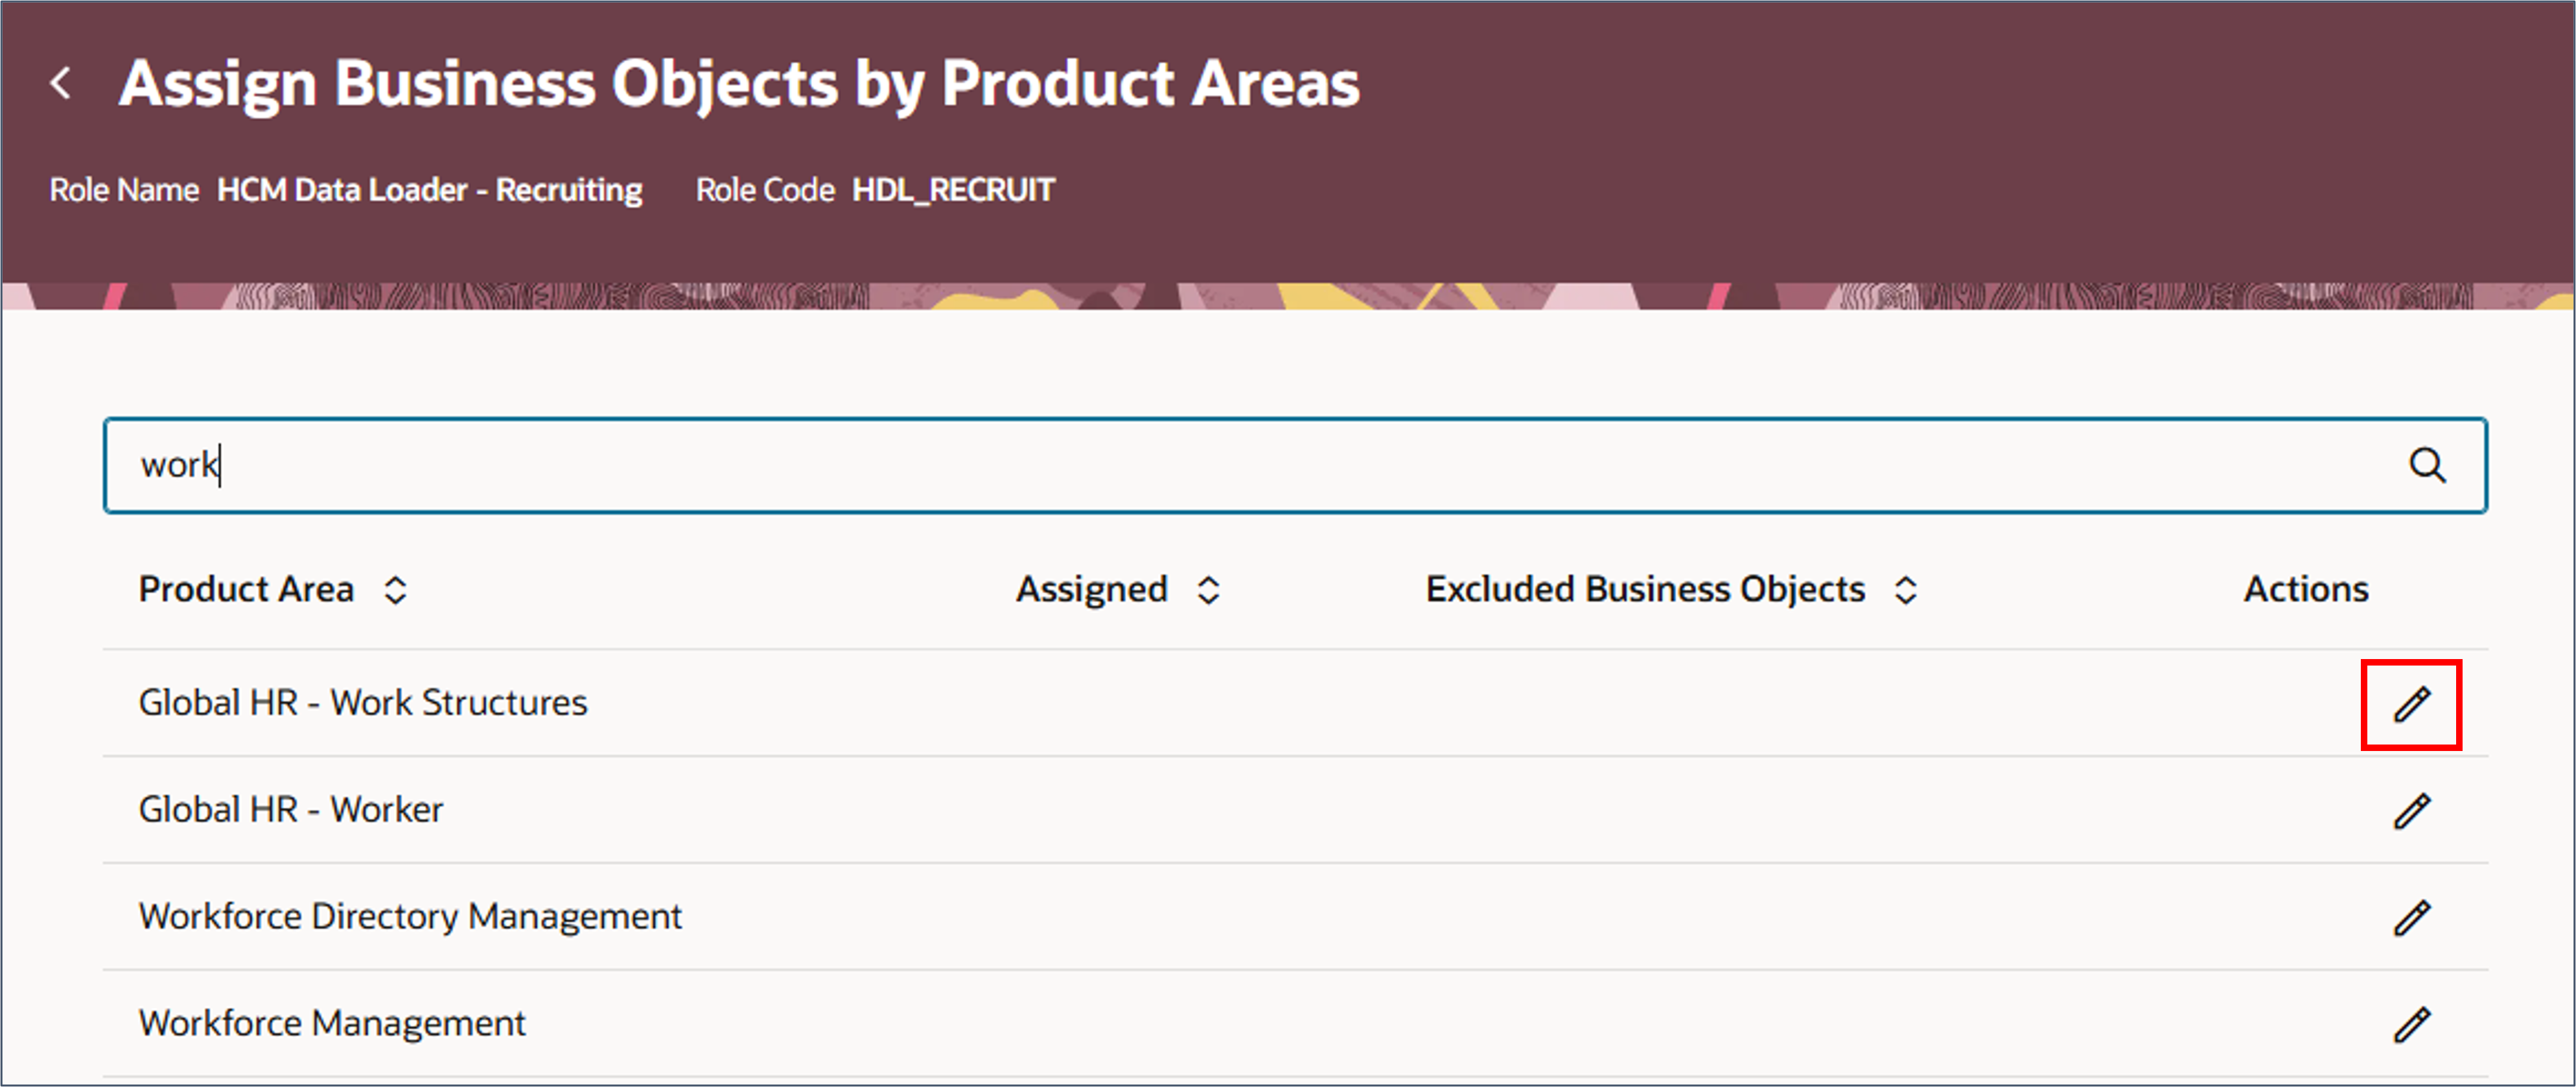This screenshot has height=1087, width=2576.
Task: Select the Global HR - Worker row name
Action: (x=290, y=809)
